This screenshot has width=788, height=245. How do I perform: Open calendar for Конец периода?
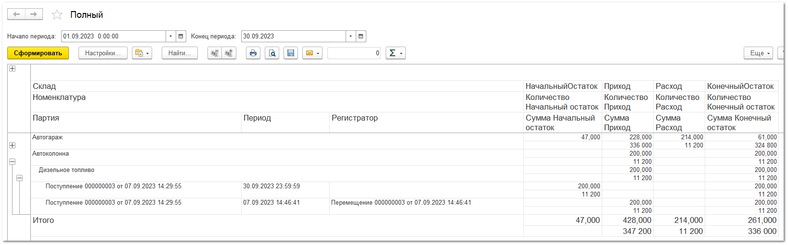(361, 37)
